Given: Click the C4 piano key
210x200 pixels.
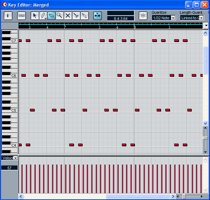Looking at the screenshot, I should (x=14, y=145).
